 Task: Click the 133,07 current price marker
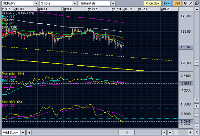186,47
